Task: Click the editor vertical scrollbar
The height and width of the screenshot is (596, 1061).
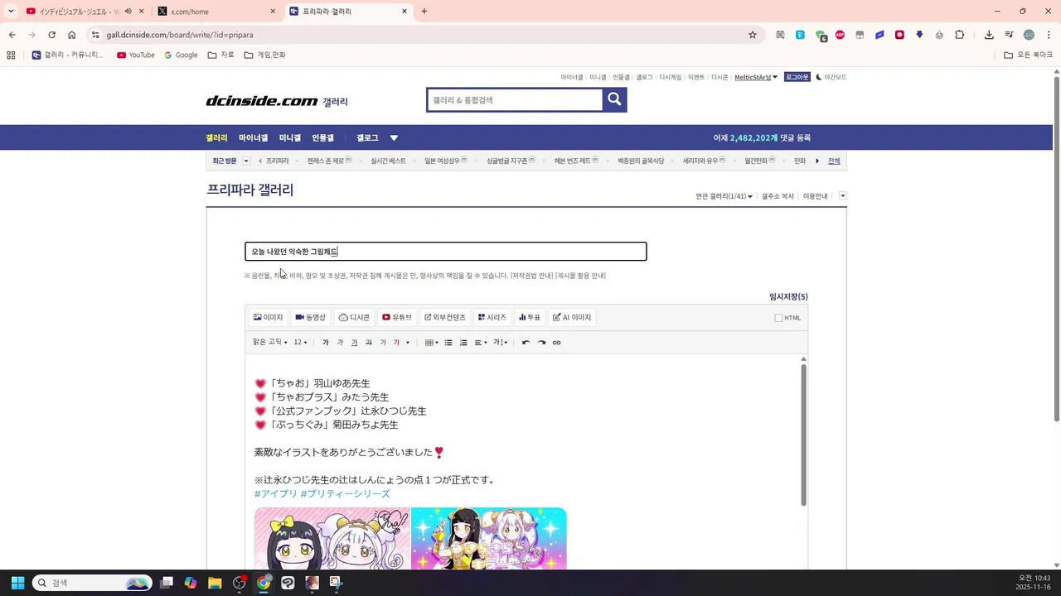Action: pyautogui.click(x=803, y=435)
